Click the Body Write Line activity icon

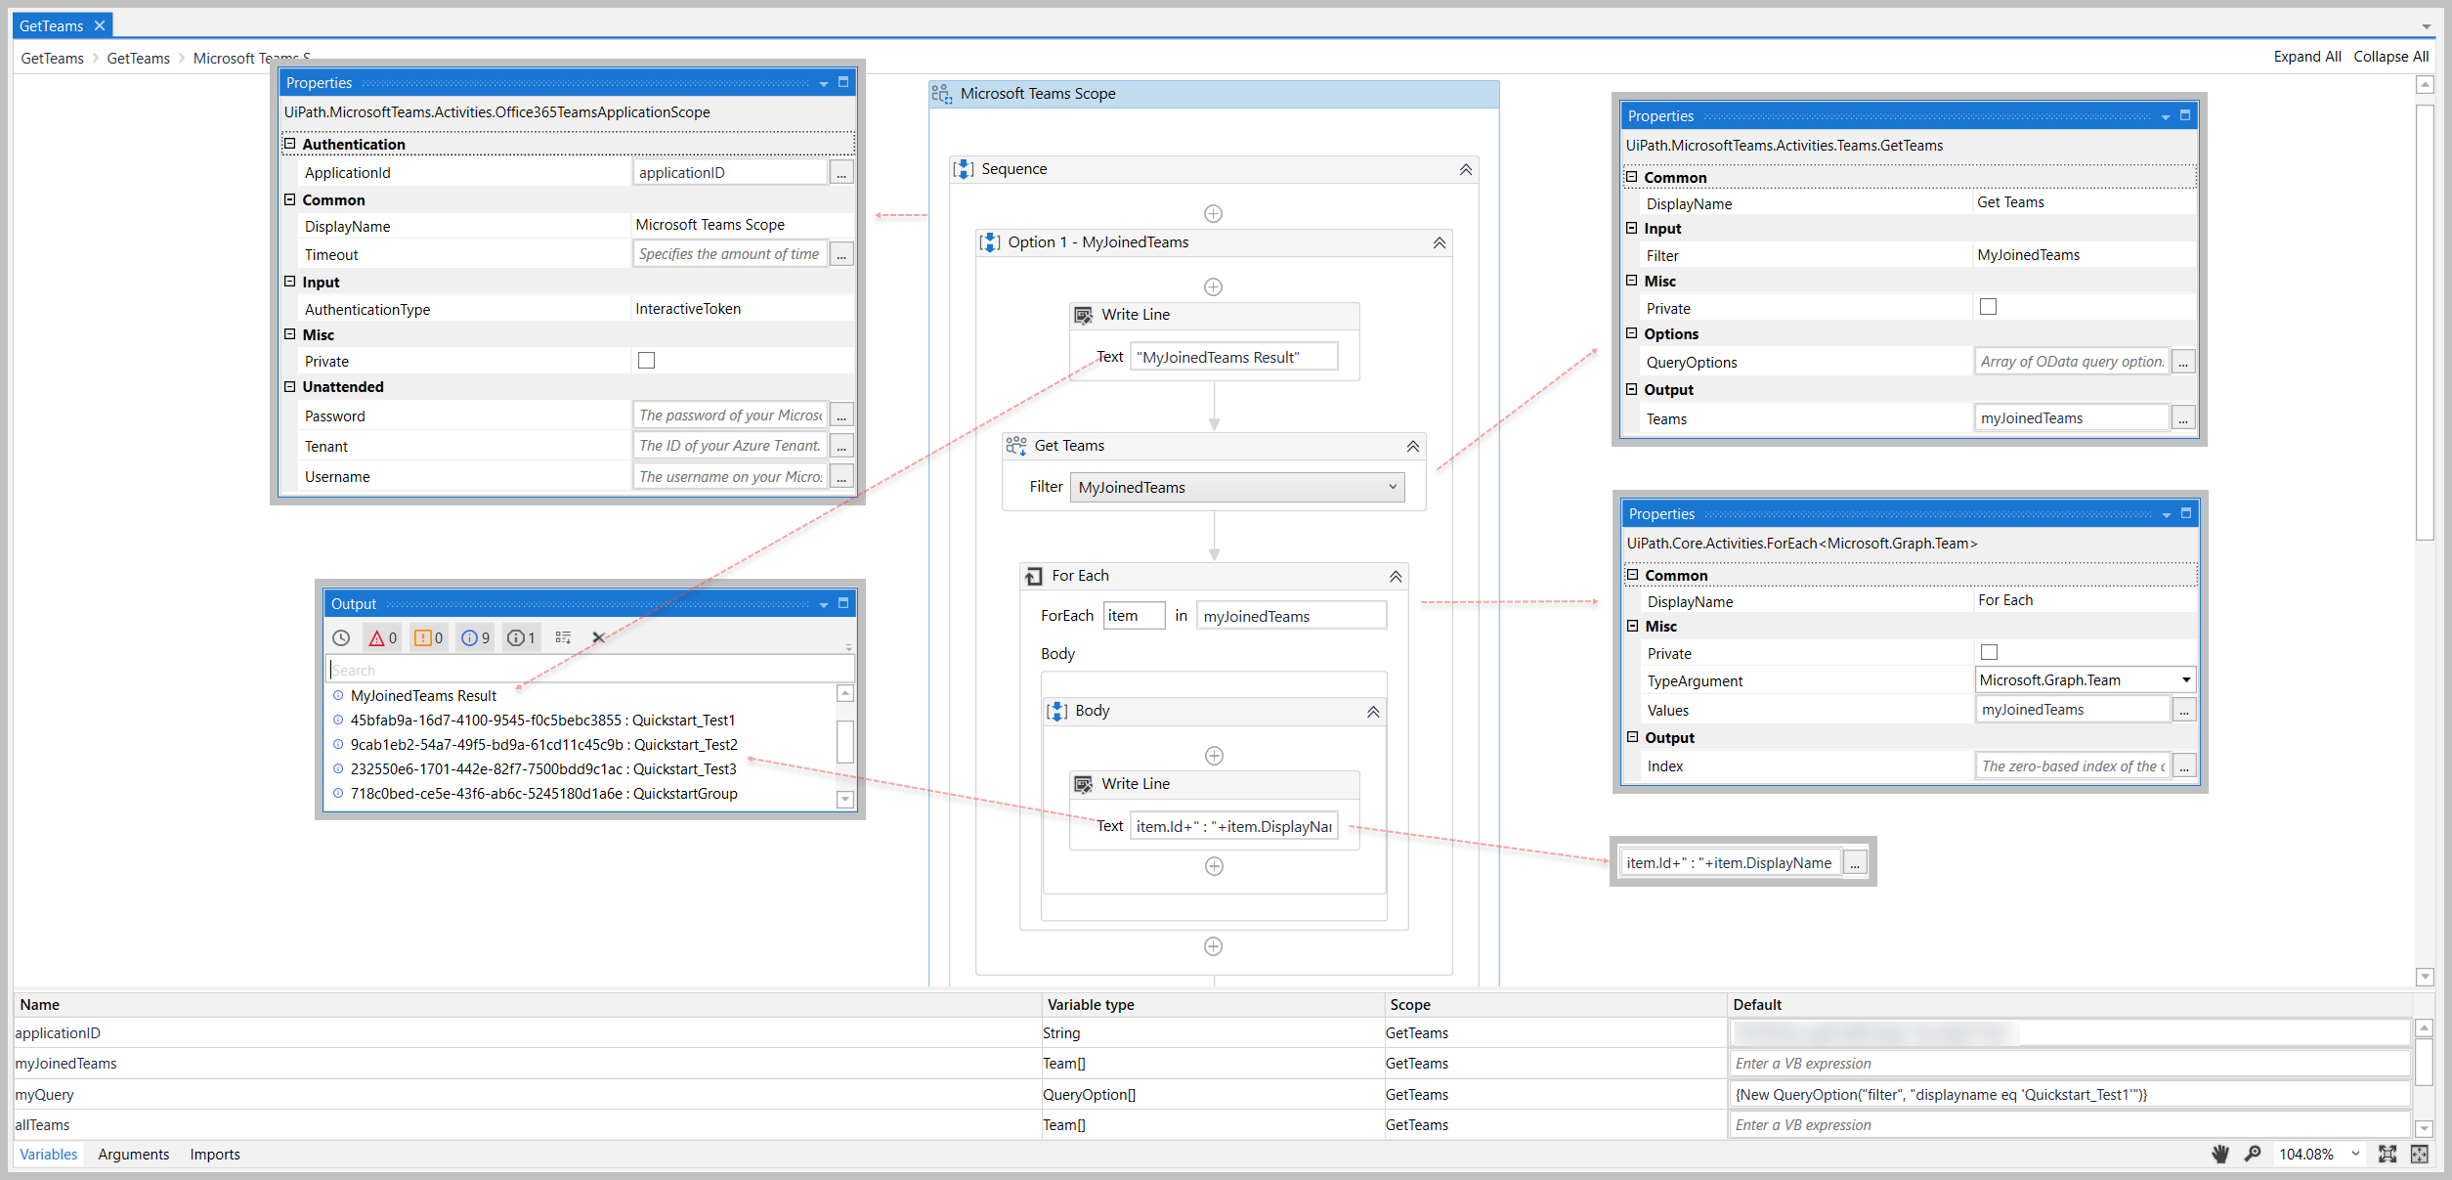click(1084, 784)
